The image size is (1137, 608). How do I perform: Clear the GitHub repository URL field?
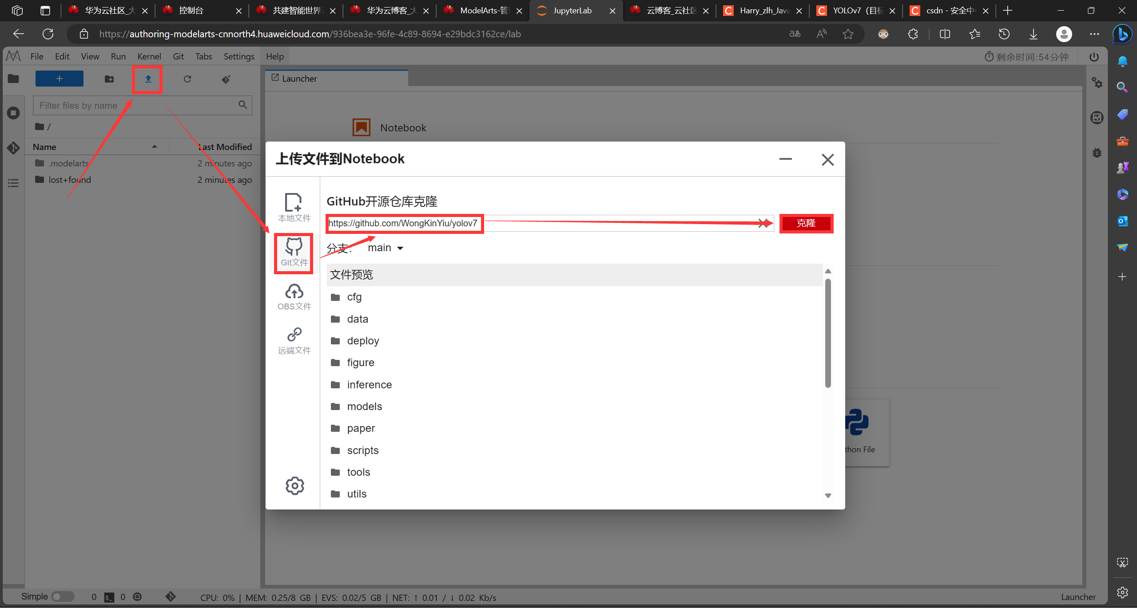[763, 223]
